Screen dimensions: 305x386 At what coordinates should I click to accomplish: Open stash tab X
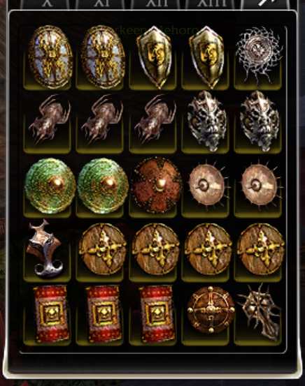[x=47, y=3]
